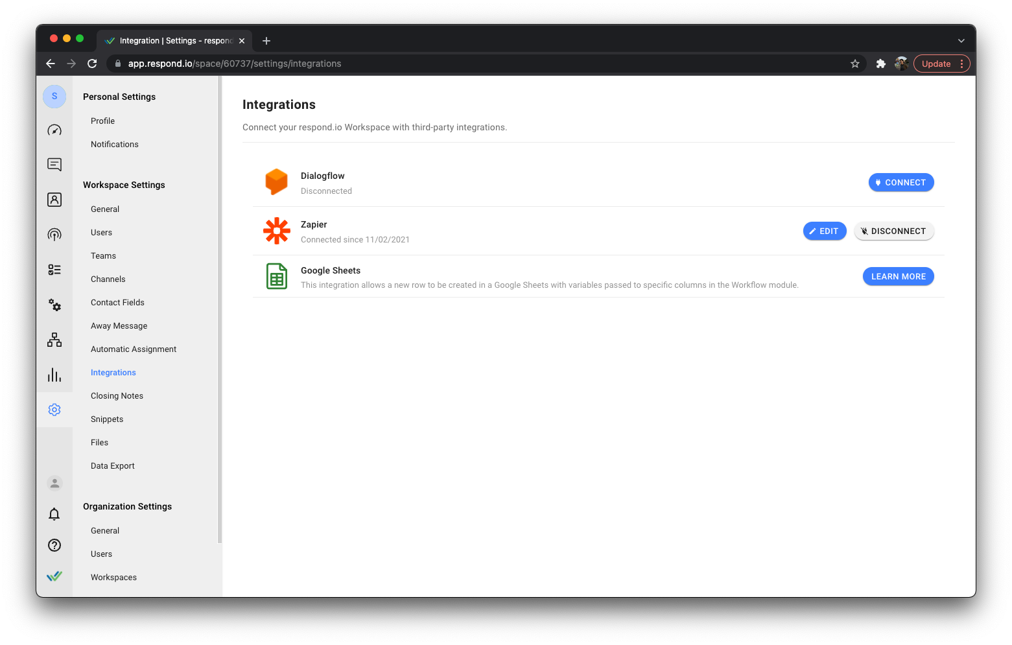Click the Dialogflow logo icon
This screenshot has width=1012, height=645.
pos(277,182)
